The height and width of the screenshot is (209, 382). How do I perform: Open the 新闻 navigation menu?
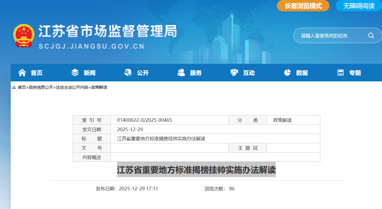pos(89,73)
